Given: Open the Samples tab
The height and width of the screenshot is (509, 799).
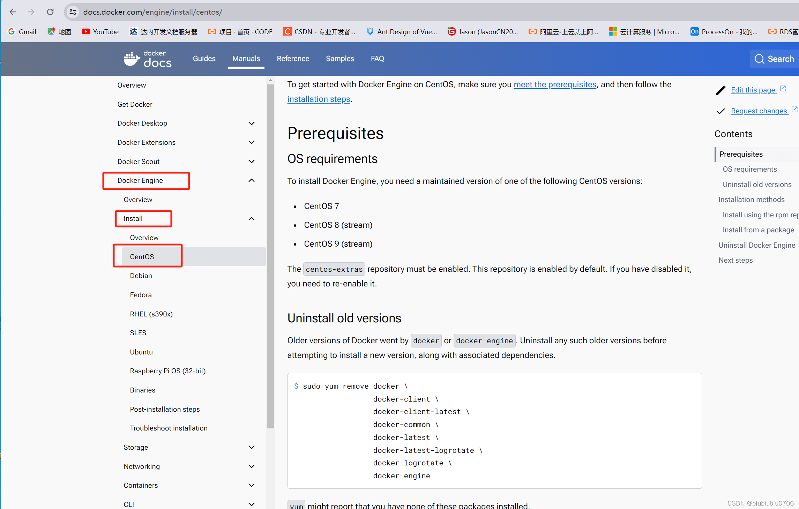Looking at the screenshot, I should pos(340,59).
